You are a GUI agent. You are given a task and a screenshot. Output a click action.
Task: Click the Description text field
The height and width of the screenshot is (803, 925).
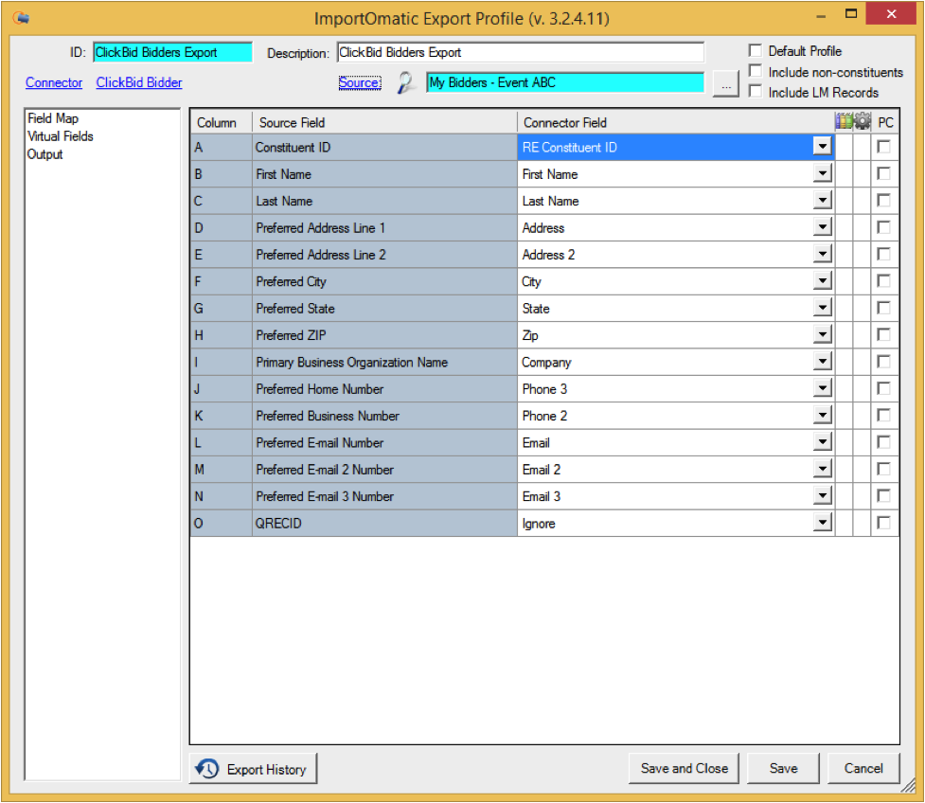[521, 52]
